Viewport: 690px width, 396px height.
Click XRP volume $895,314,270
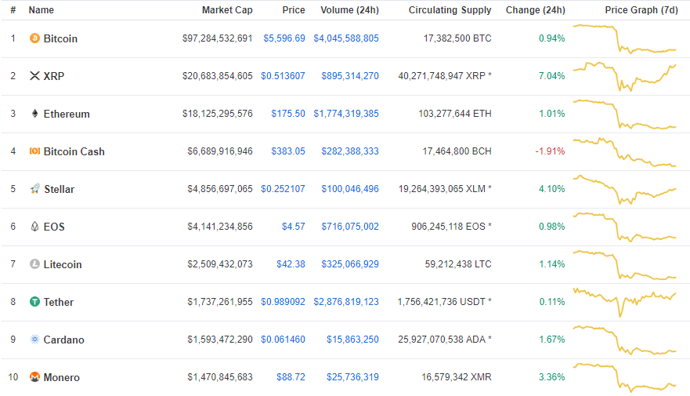[350, 76]
